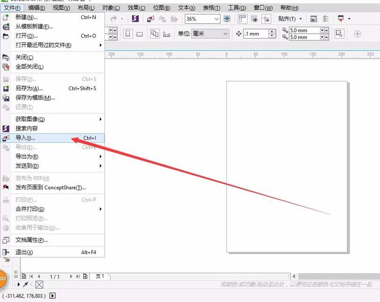
Task: Choose 从模板新建(F)... menu entry
Action: (x=53, y=27)
